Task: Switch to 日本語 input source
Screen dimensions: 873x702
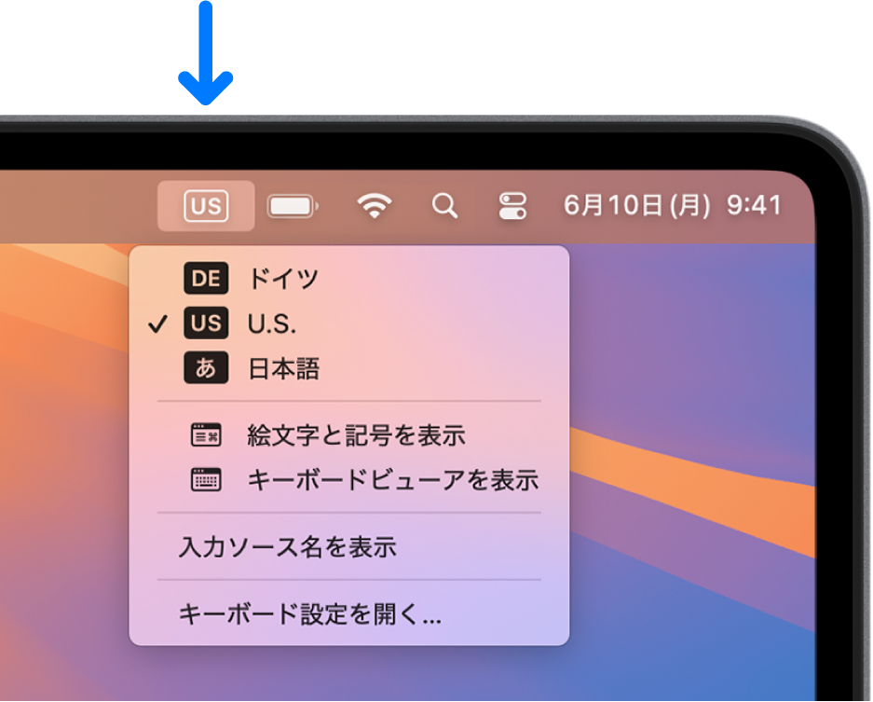Action: tap(349, 368)
